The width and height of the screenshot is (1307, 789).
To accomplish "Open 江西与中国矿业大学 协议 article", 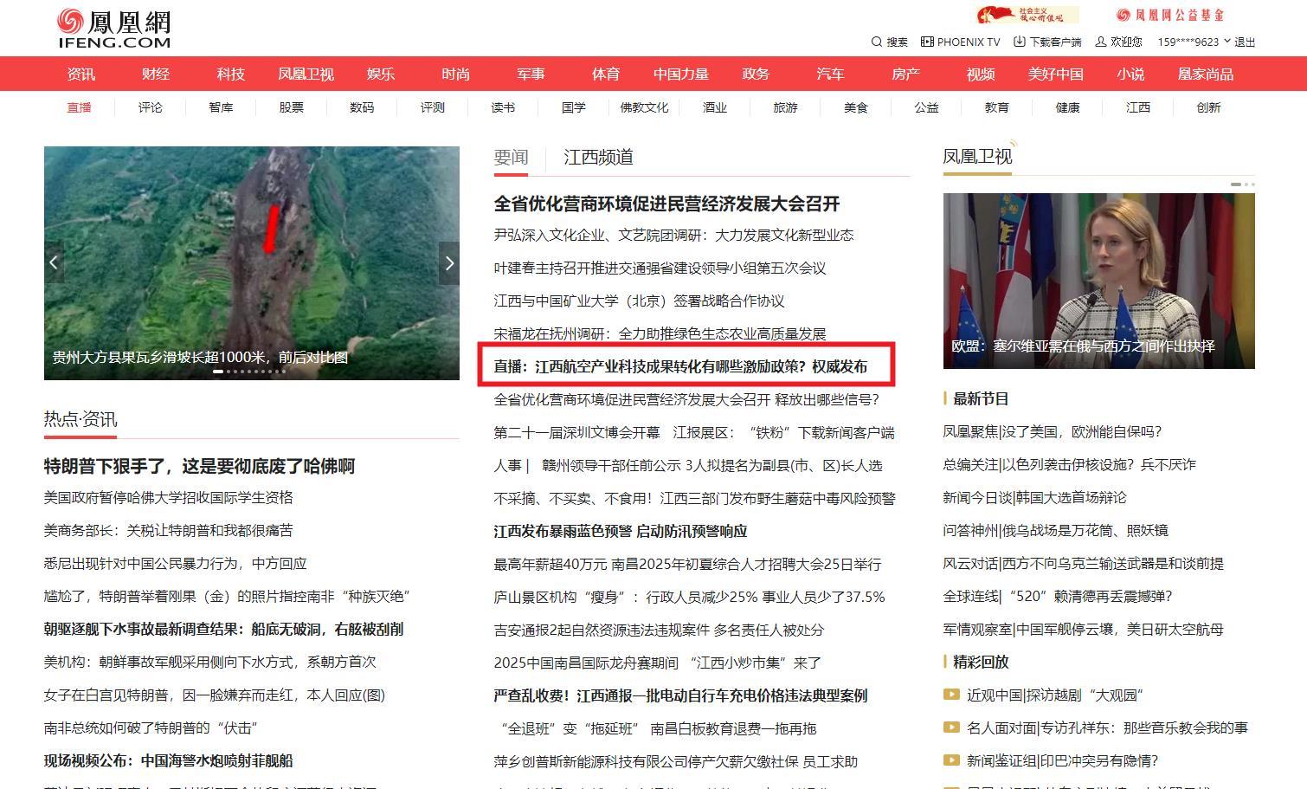I will (x=639, y=301).
